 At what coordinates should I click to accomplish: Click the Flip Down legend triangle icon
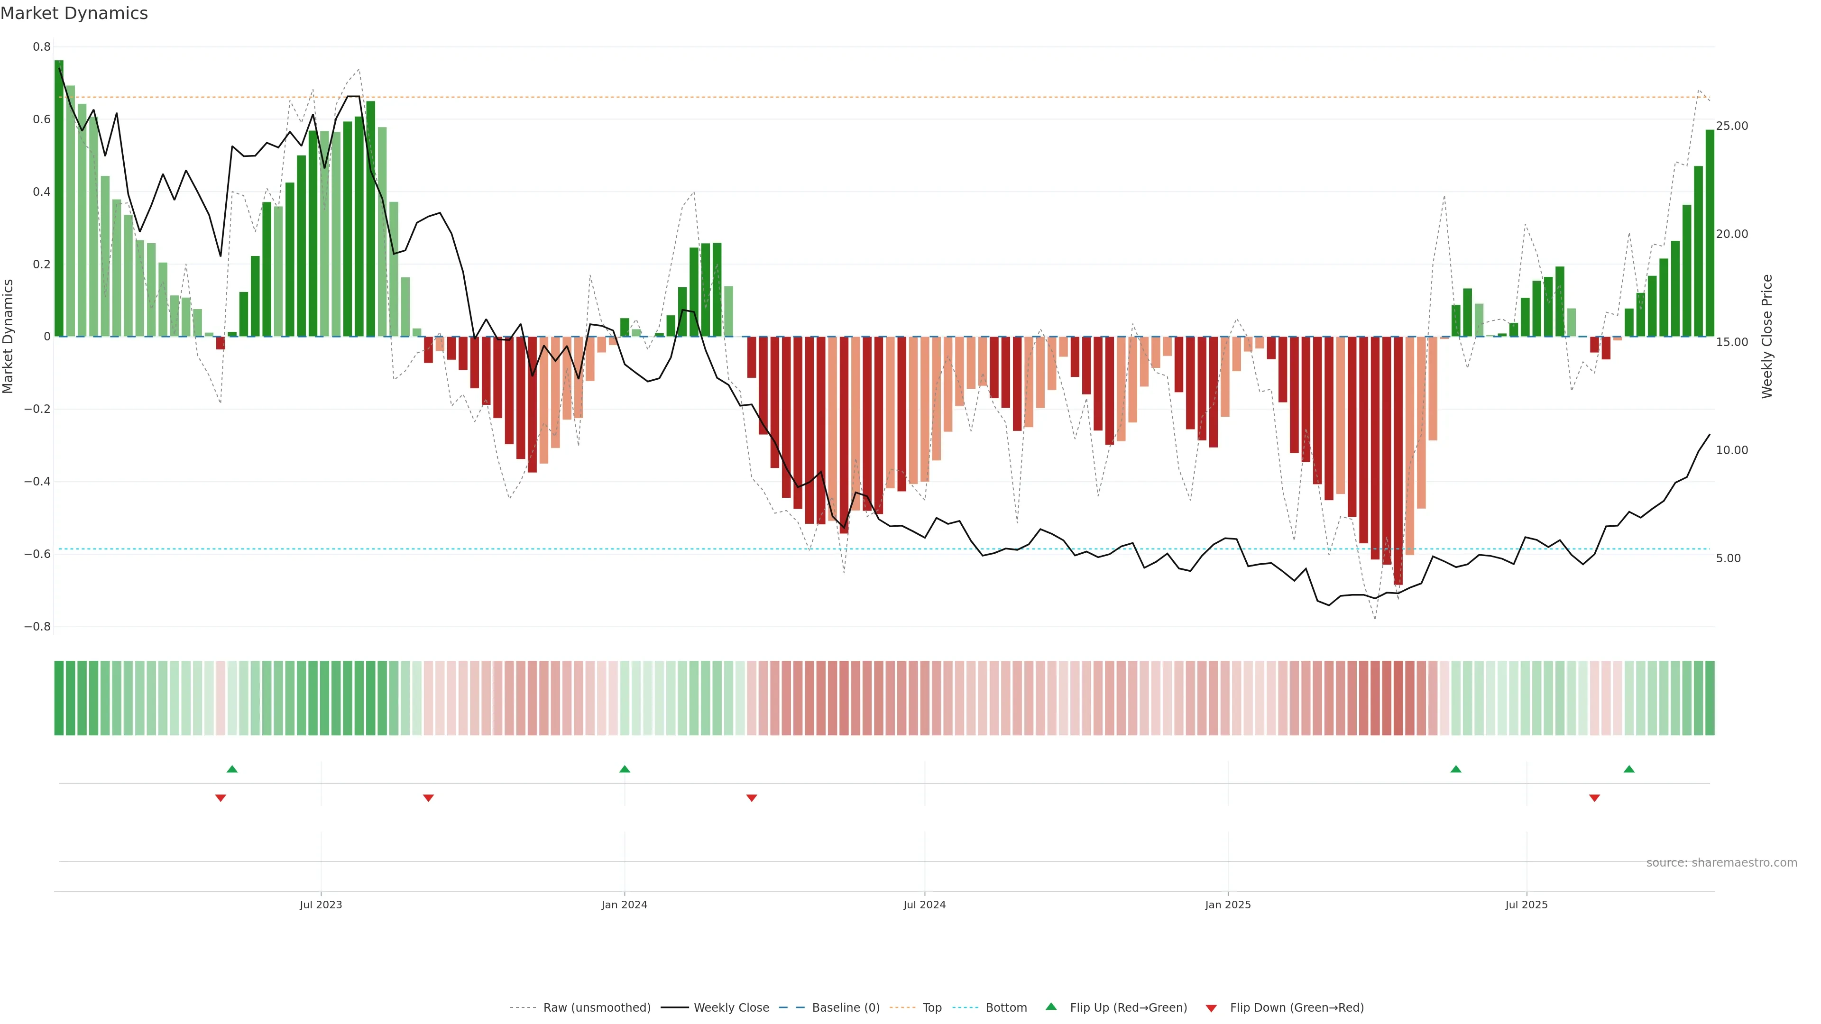click(1211, 1008)
